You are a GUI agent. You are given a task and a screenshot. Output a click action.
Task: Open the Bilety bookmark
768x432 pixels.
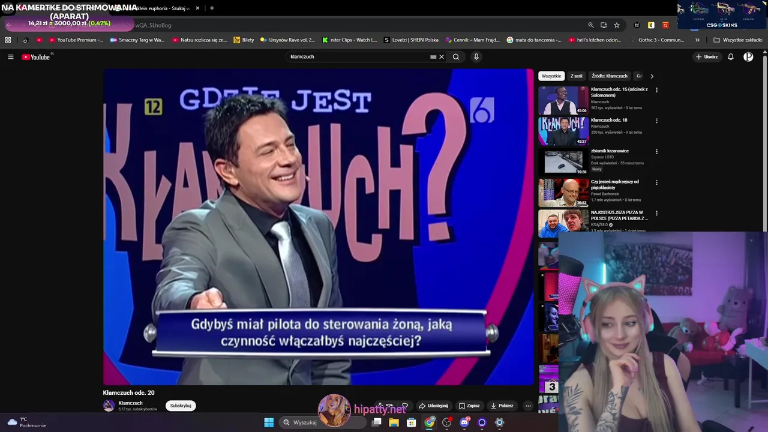244,40
